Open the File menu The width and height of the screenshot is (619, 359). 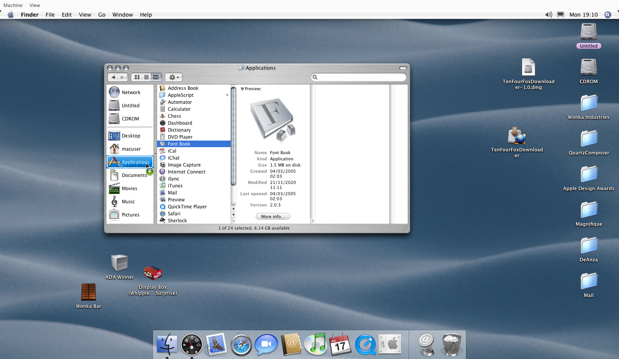(50, 15)
